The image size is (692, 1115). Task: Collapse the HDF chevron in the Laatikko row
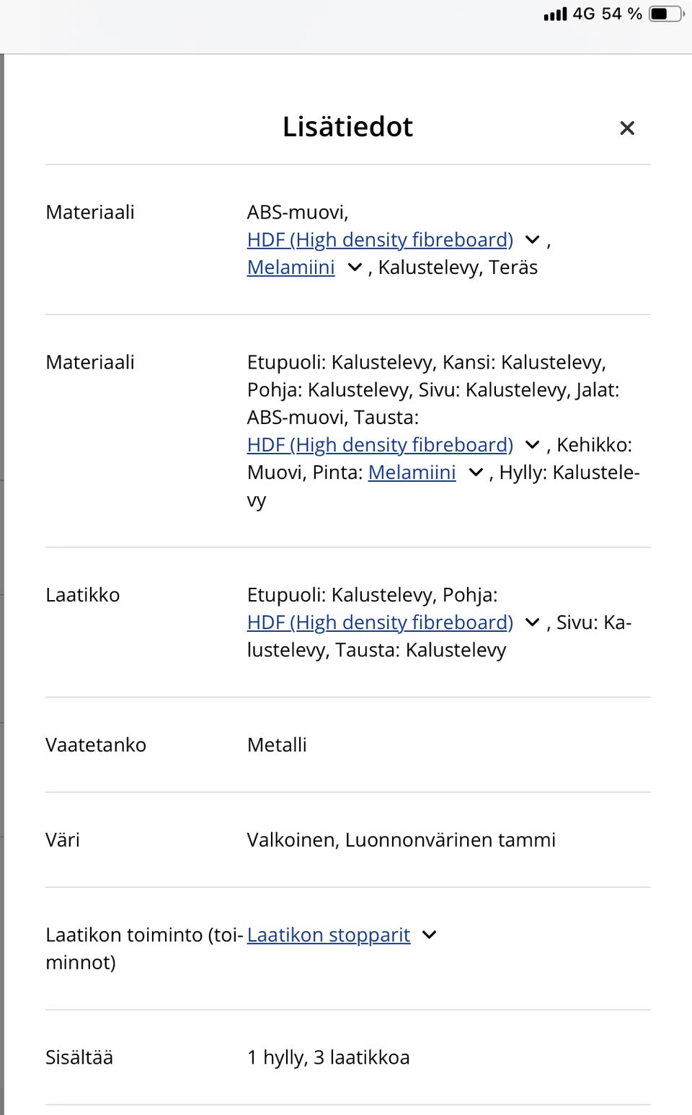click(x=531, y=622)
